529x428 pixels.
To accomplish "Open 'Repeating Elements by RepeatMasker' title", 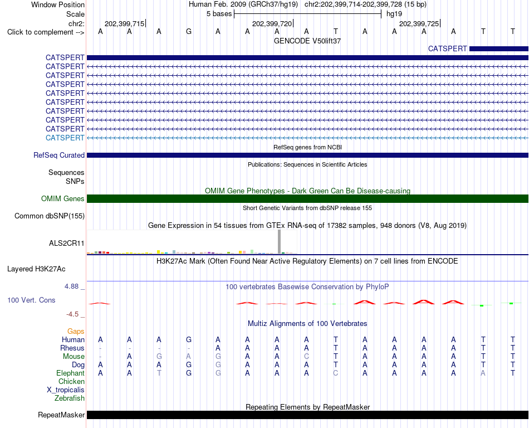I will tap(307, 407).
